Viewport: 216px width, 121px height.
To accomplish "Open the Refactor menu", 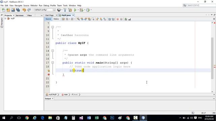I will 34,5.
